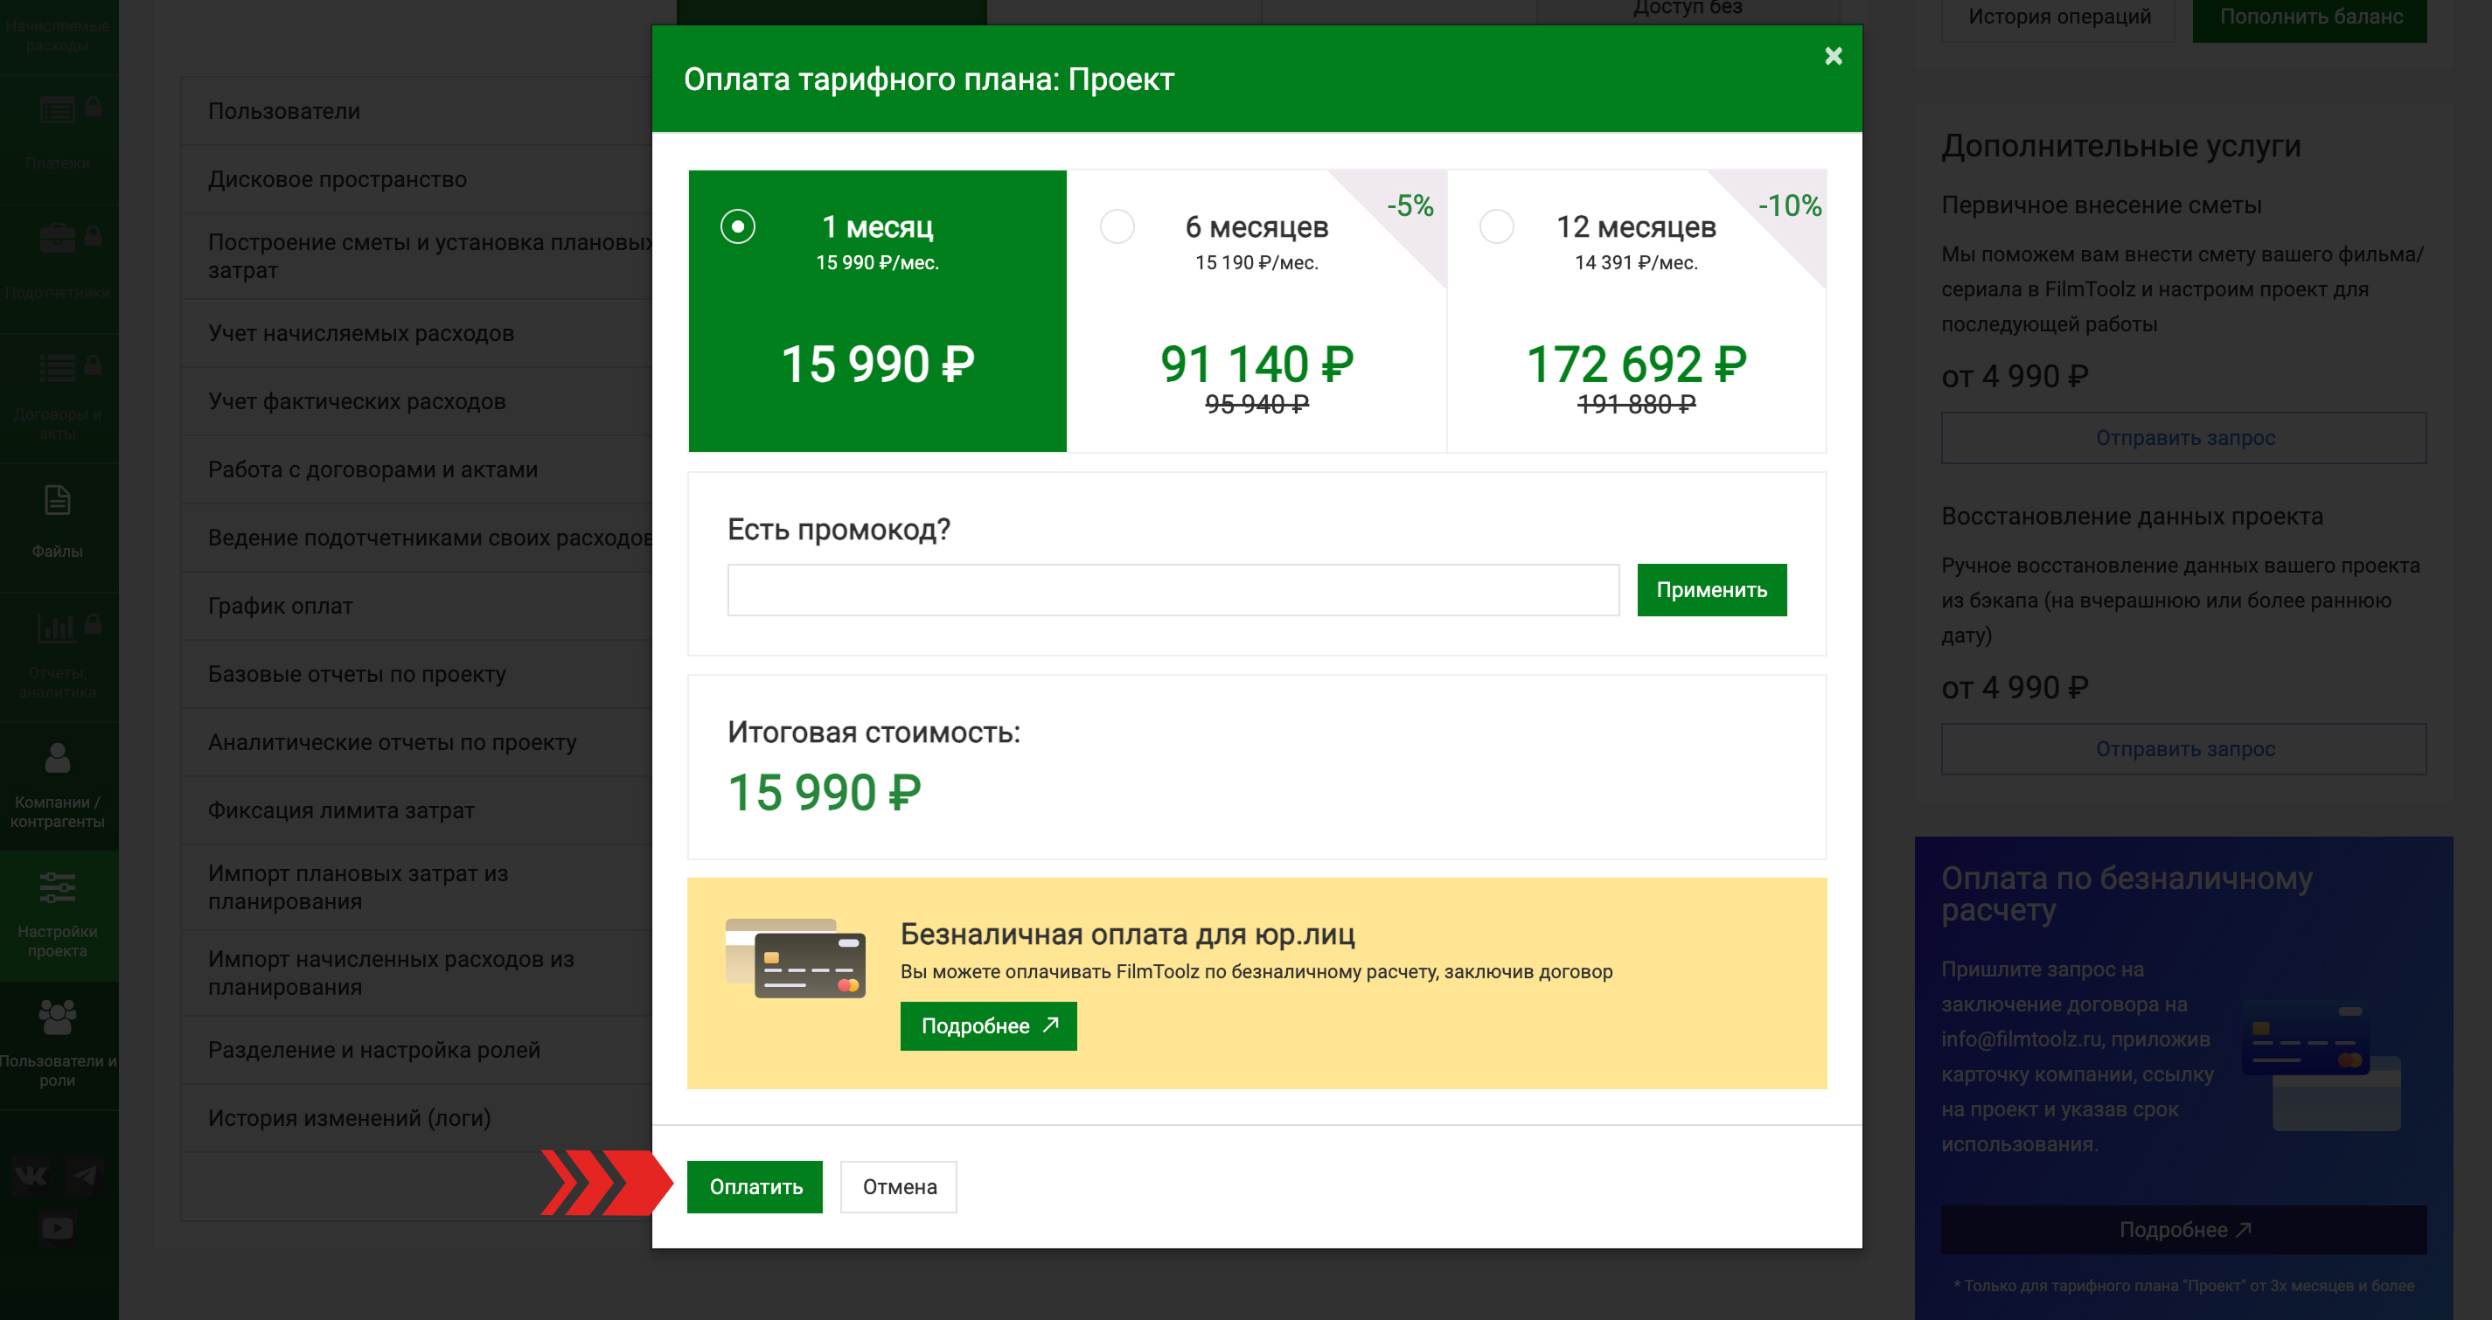Close the payment dialog with X
The image size is (2492, 1320).
[1832, 56]
